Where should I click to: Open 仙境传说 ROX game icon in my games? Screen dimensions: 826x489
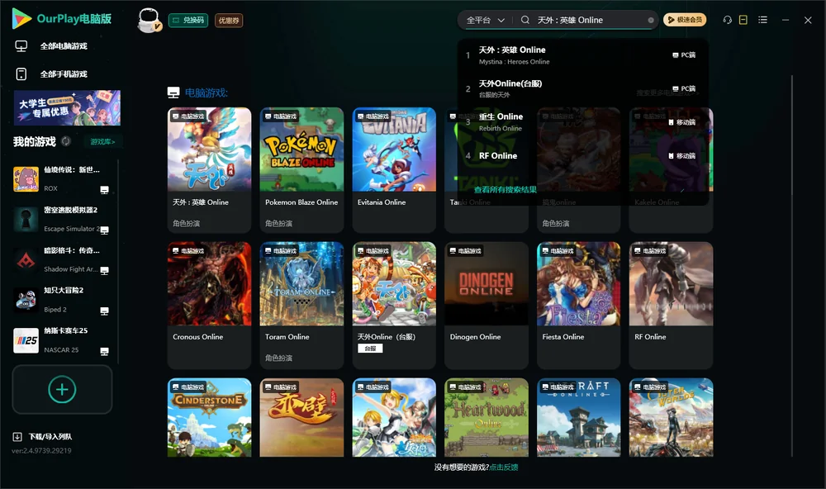pos(26,179)
